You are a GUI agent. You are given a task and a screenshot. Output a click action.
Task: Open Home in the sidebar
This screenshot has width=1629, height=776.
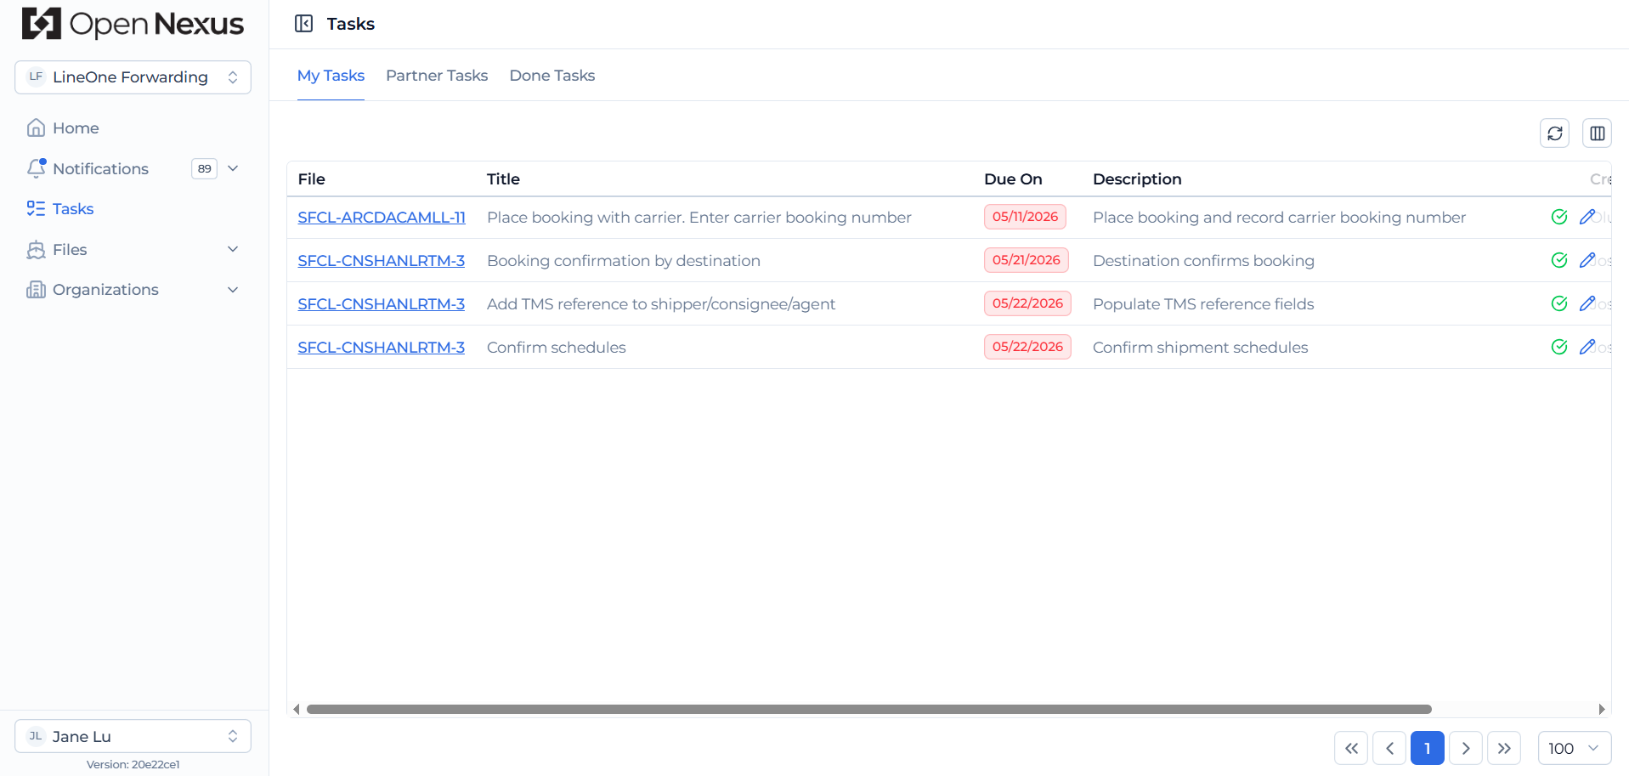pyautogui.click(x=76, y=128)
